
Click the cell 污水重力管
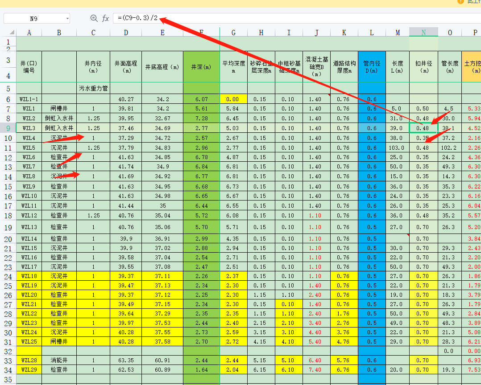click(93, 88)
